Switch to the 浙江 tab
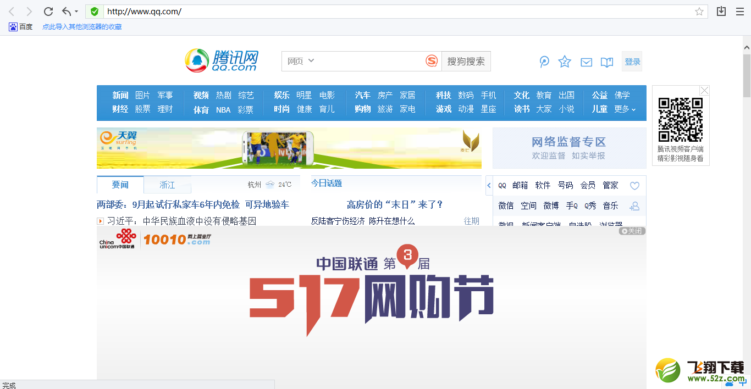The image size is (751, 389). coord(167,185)
